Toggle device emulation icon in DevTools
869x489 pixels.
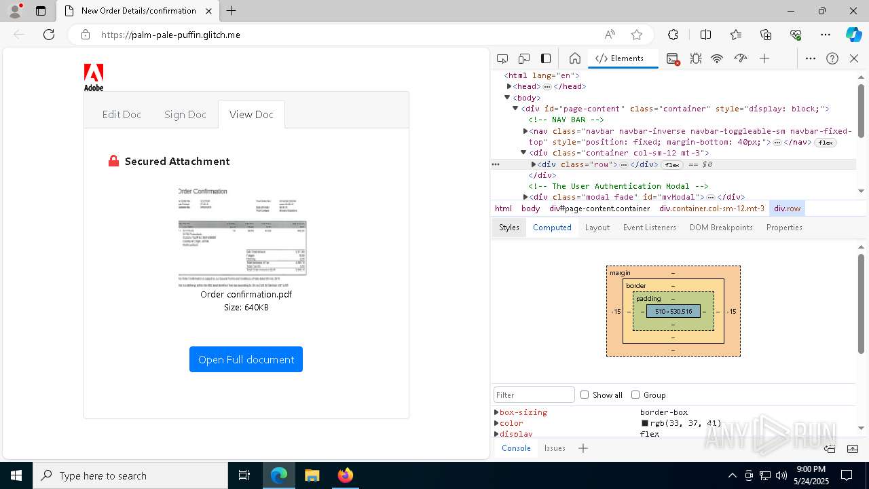[x=524, y=58]
